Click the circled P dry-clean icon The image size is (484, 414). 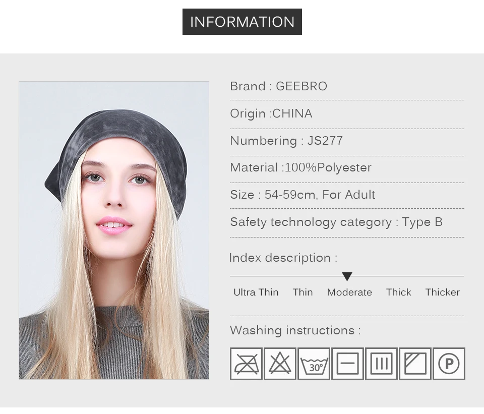(x=449, y=364)
